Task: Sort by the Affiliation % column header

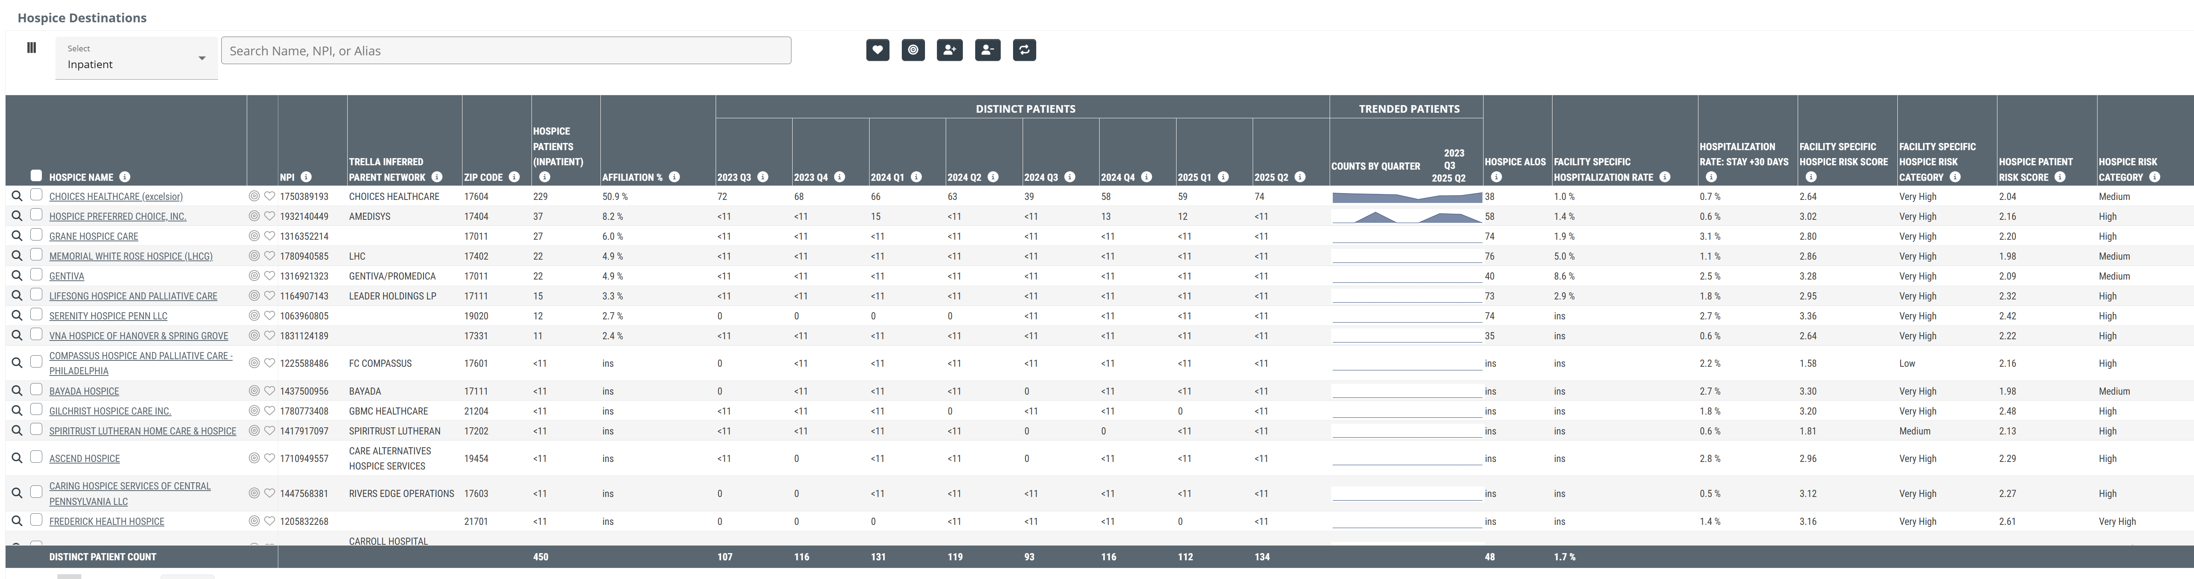Action: (x=632, y=177)
